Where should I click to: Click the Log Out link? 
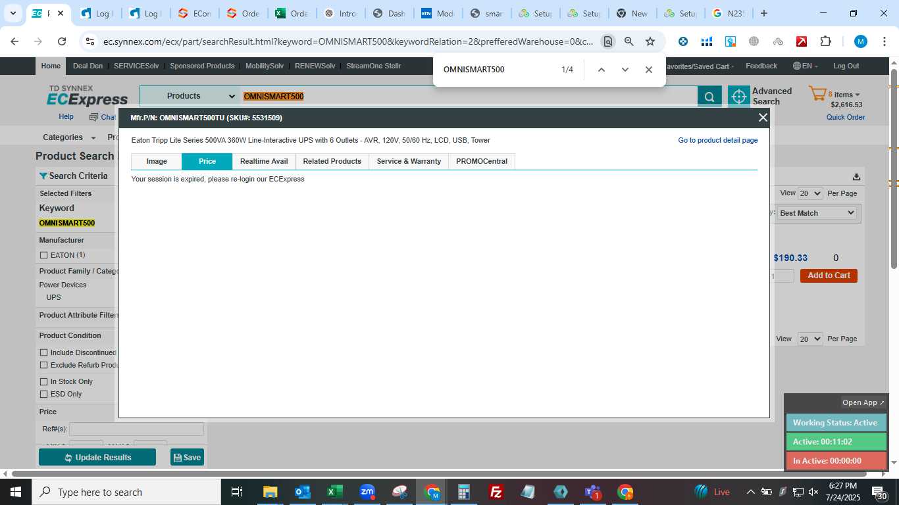[846, 66]
